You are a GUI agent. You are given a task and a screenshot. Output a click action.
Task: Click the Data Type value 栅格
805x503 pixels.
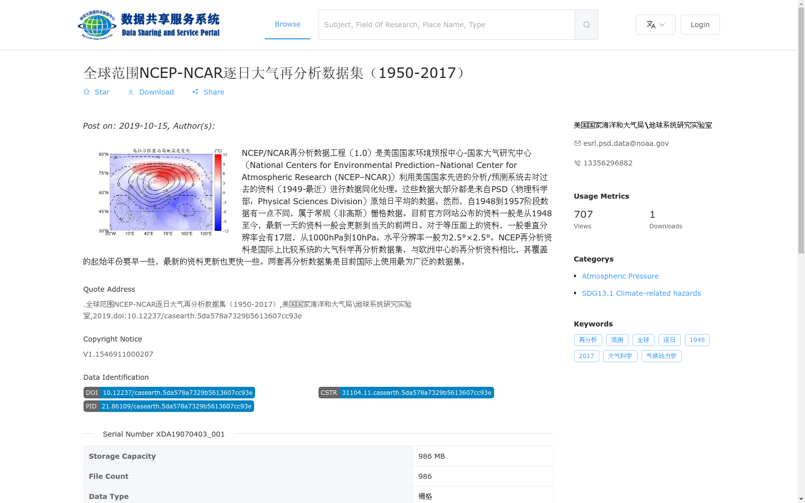(425, 496)
